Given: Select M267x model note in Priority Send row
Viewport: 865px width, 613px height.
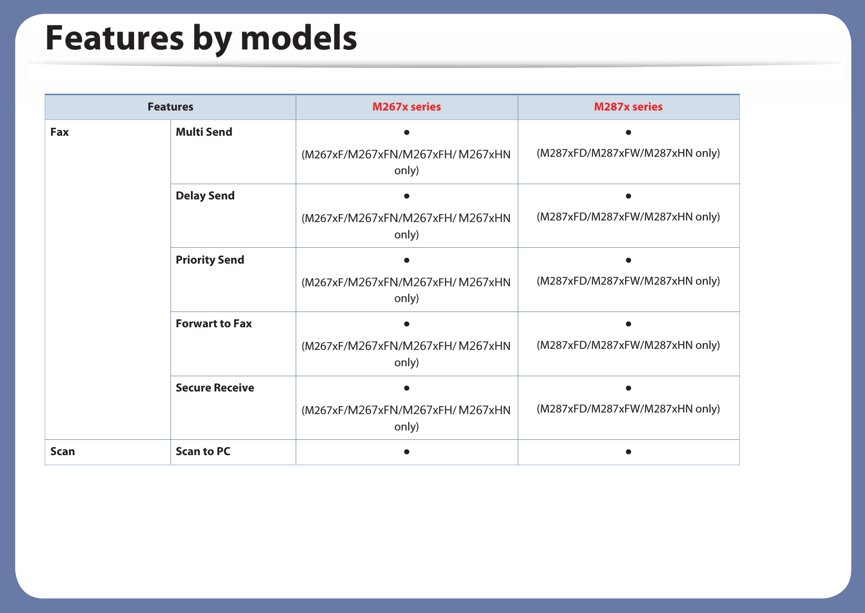Looking at the screenshot, I should [x=406, y=290].
